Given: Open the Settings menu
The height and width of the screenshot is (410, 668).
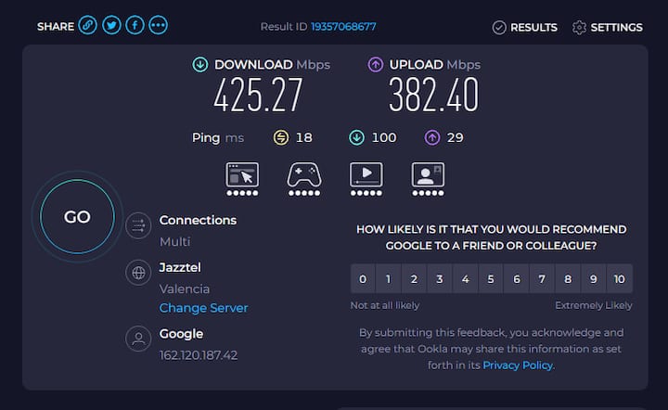Looking at the screenshot, I should (x=608, y=28).
